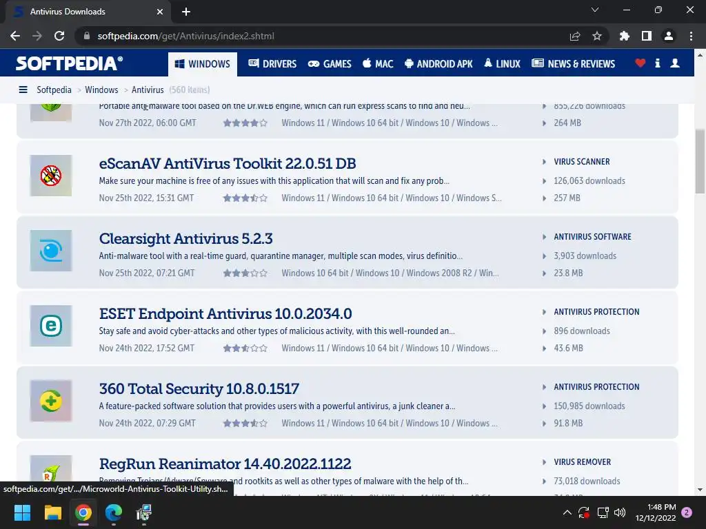Click "3,903 downloads" text

coord(585,256)
